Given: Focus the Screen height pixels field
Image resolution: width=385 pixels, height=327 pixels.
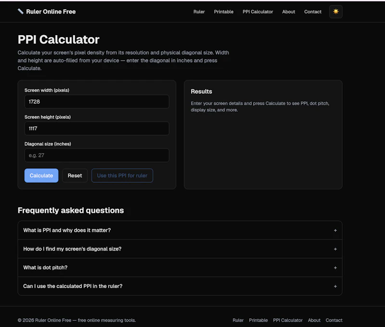Looking at the screenshot, I should [97, 128].
